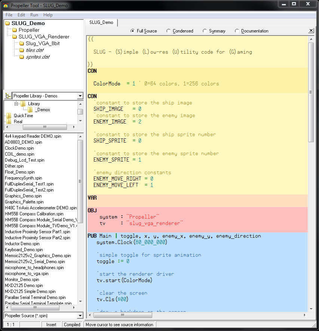Open the Propeller Library - Demos dropdown
Image resolution: width=319 pixels, height=331 pixels.
pyautogui.click(x=80, y=96)
